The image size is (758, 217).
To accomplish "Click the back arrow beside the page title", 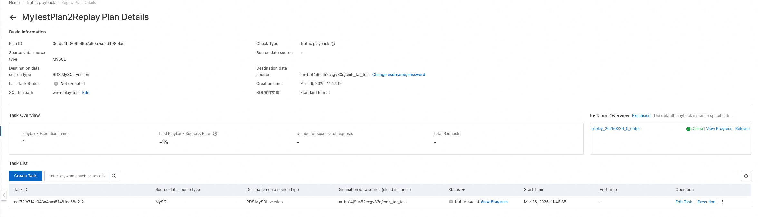I will point(13,17).
